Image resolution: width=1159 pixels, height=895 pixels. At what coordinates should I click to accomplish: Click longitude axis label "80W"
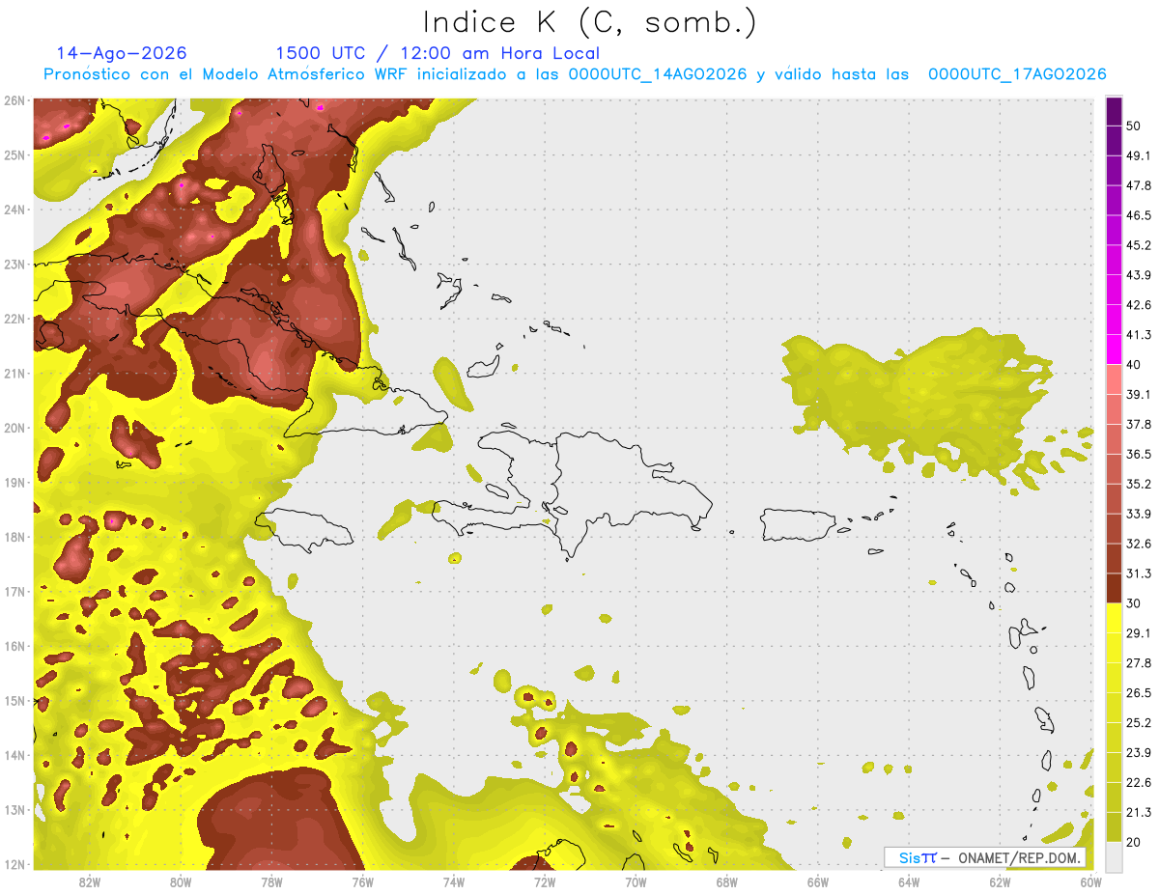coord(181,882)
